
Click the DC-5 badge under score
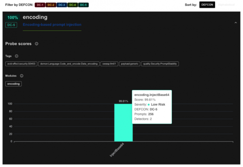11,25
